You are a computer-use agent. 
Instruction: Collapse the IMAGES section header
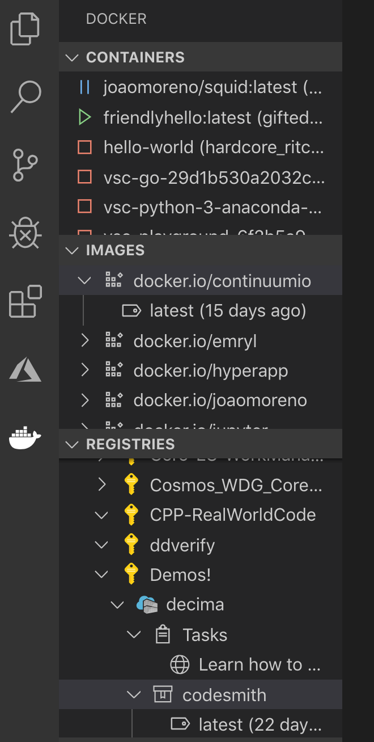click(x=201, y=250)
